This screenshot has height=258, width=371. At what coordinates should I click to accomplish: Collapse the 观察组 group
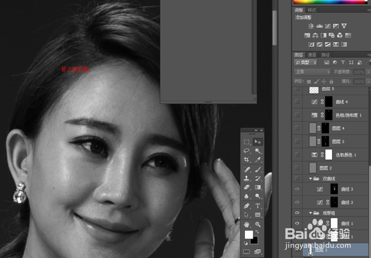click(x=311, y=213)
